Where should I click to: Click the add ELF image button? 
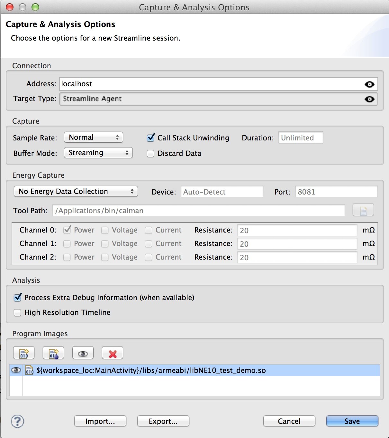coord(24,353)
